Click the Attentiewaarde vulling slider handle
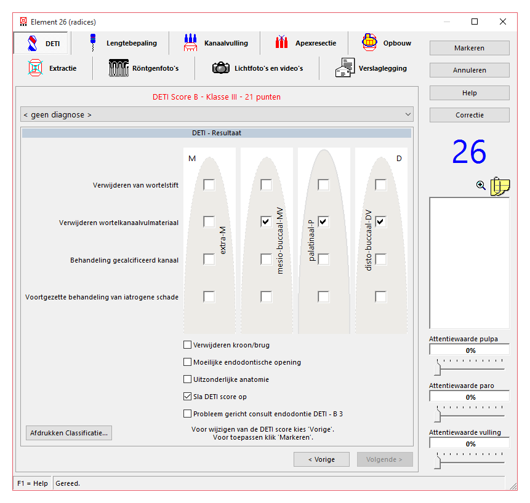This screenshot has width=530, height=503. (x=438, y=462)
